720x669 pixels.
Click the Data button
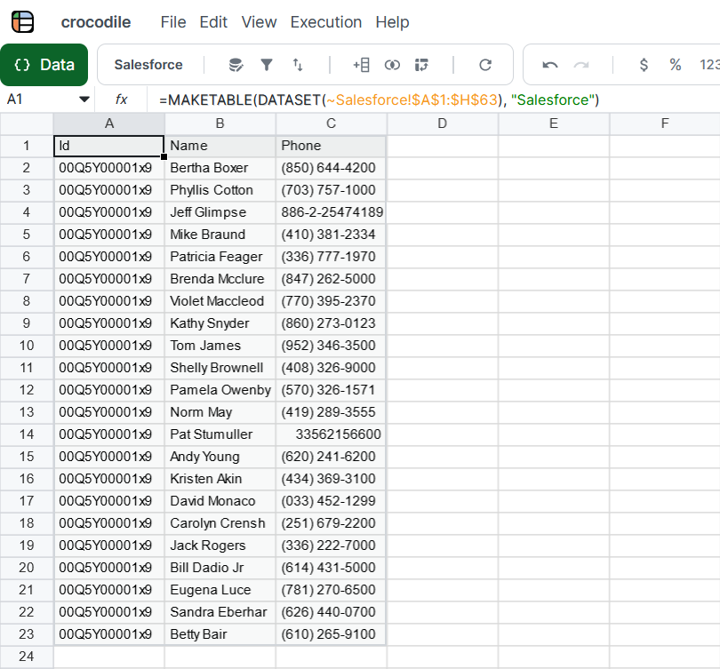pos(44,65)
